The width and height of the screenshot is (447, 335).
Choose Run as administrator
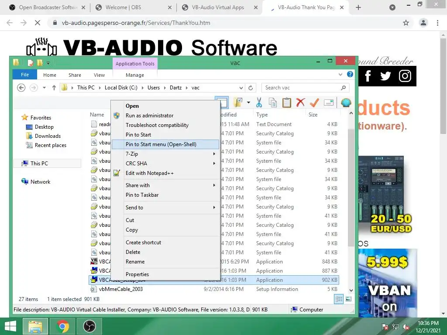coord(165,115)
